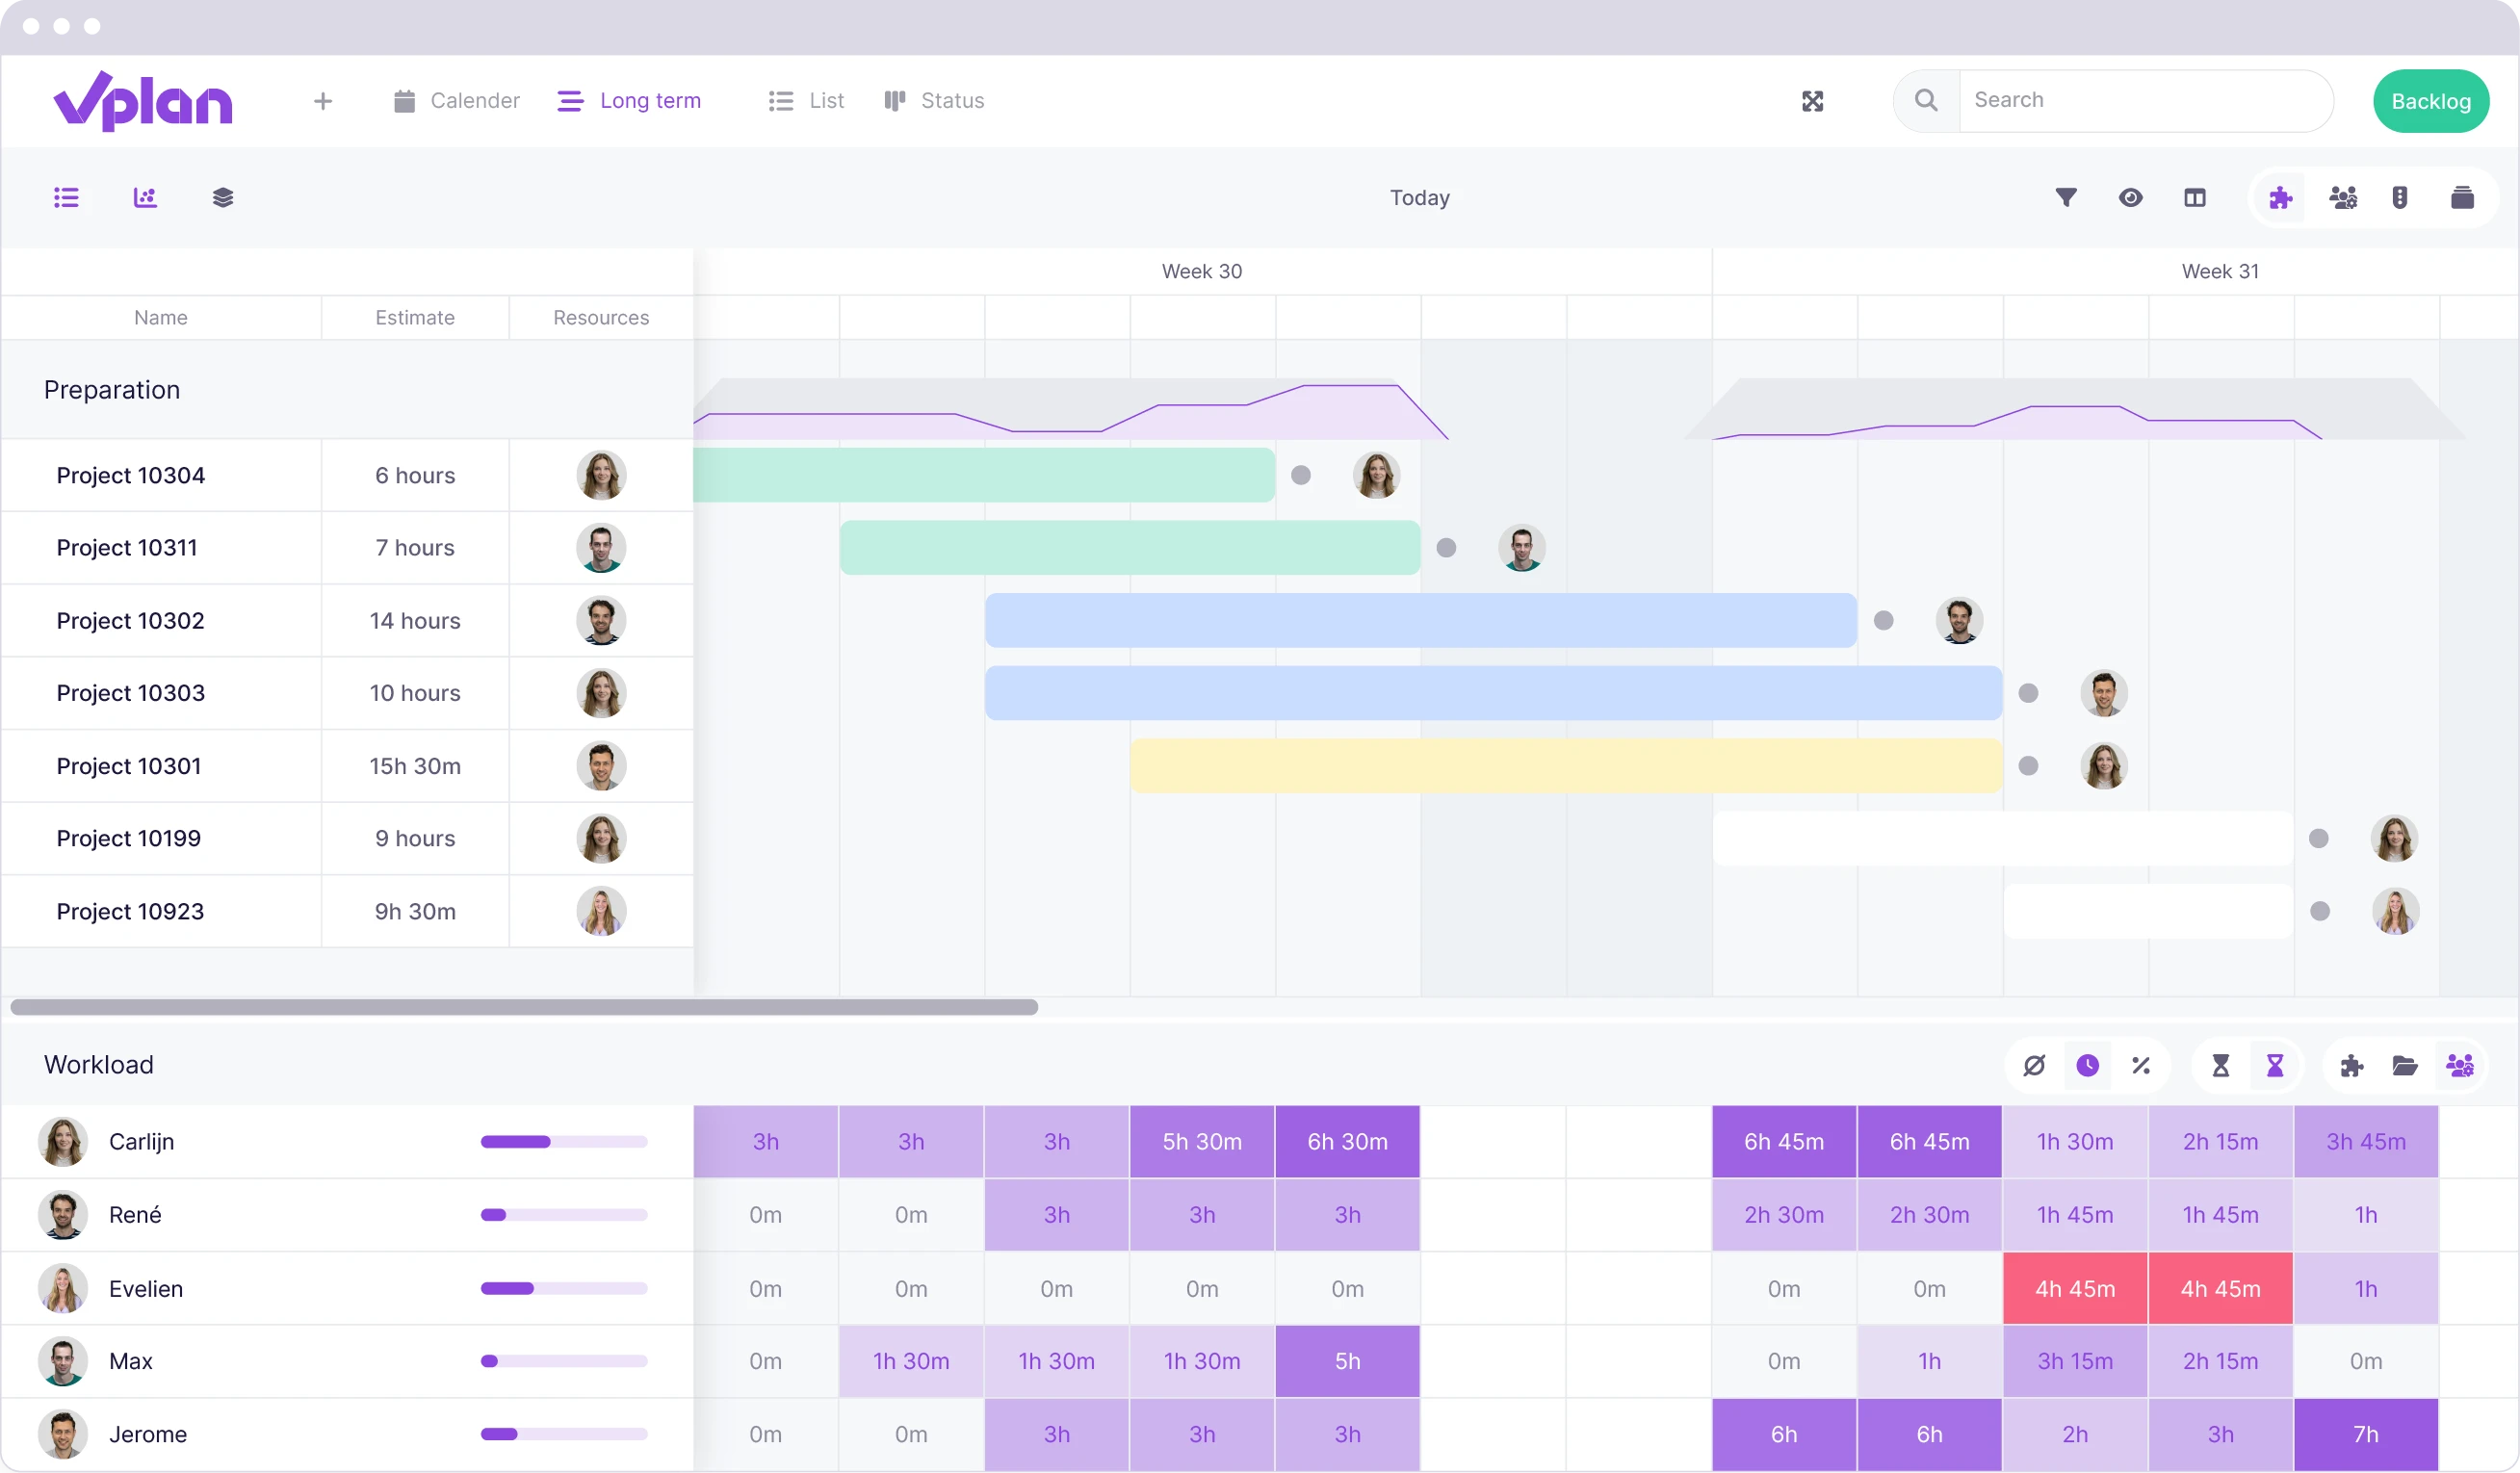Adjust Carlijn's workload capacity slider

click(x=563, y=1142)
